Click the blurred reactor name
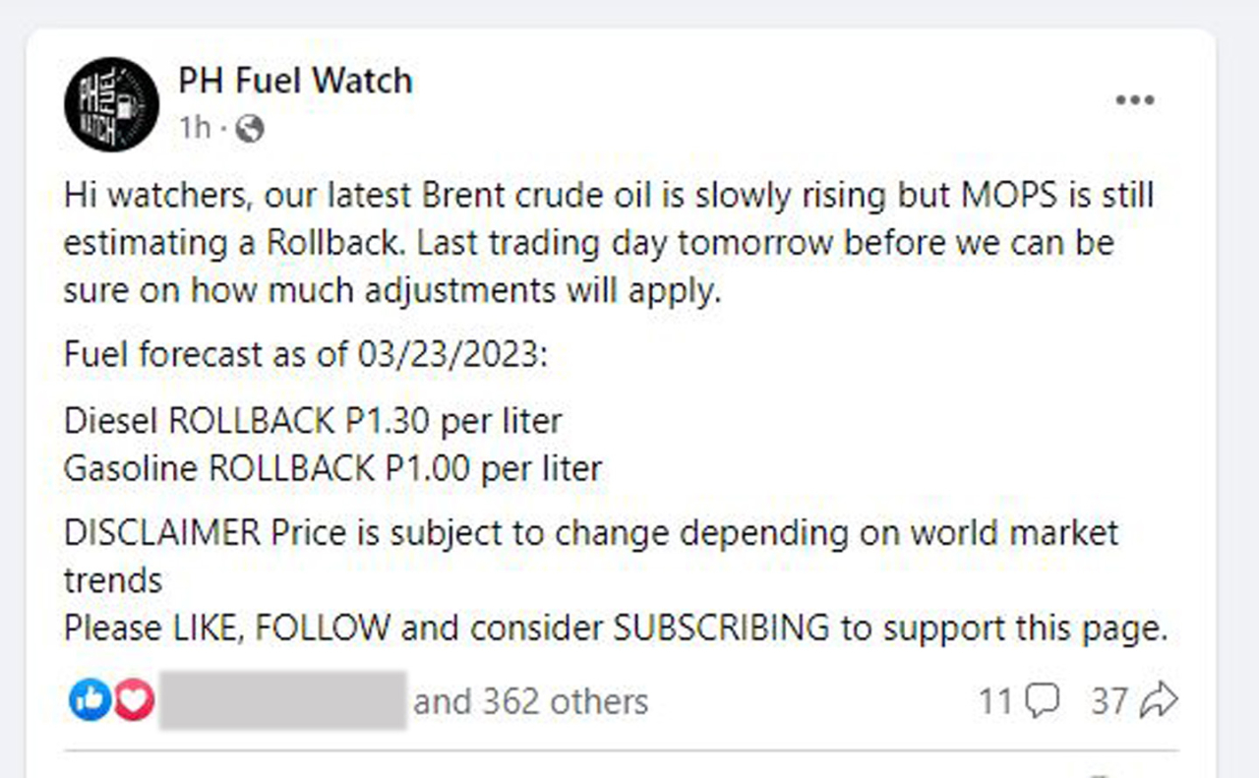The height and width of the screenshot is (778, 1259). coord(282,700)
